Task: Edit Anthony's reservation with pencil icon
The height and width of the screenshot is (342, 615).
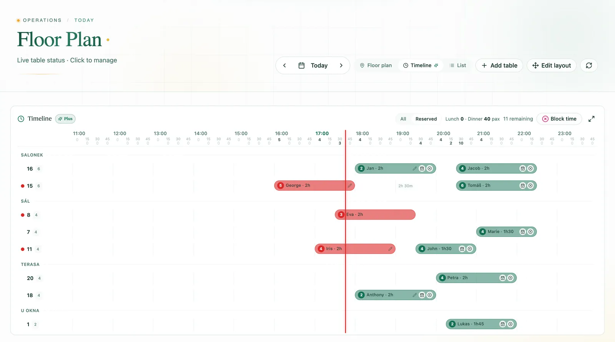Action: pos(415,295)
